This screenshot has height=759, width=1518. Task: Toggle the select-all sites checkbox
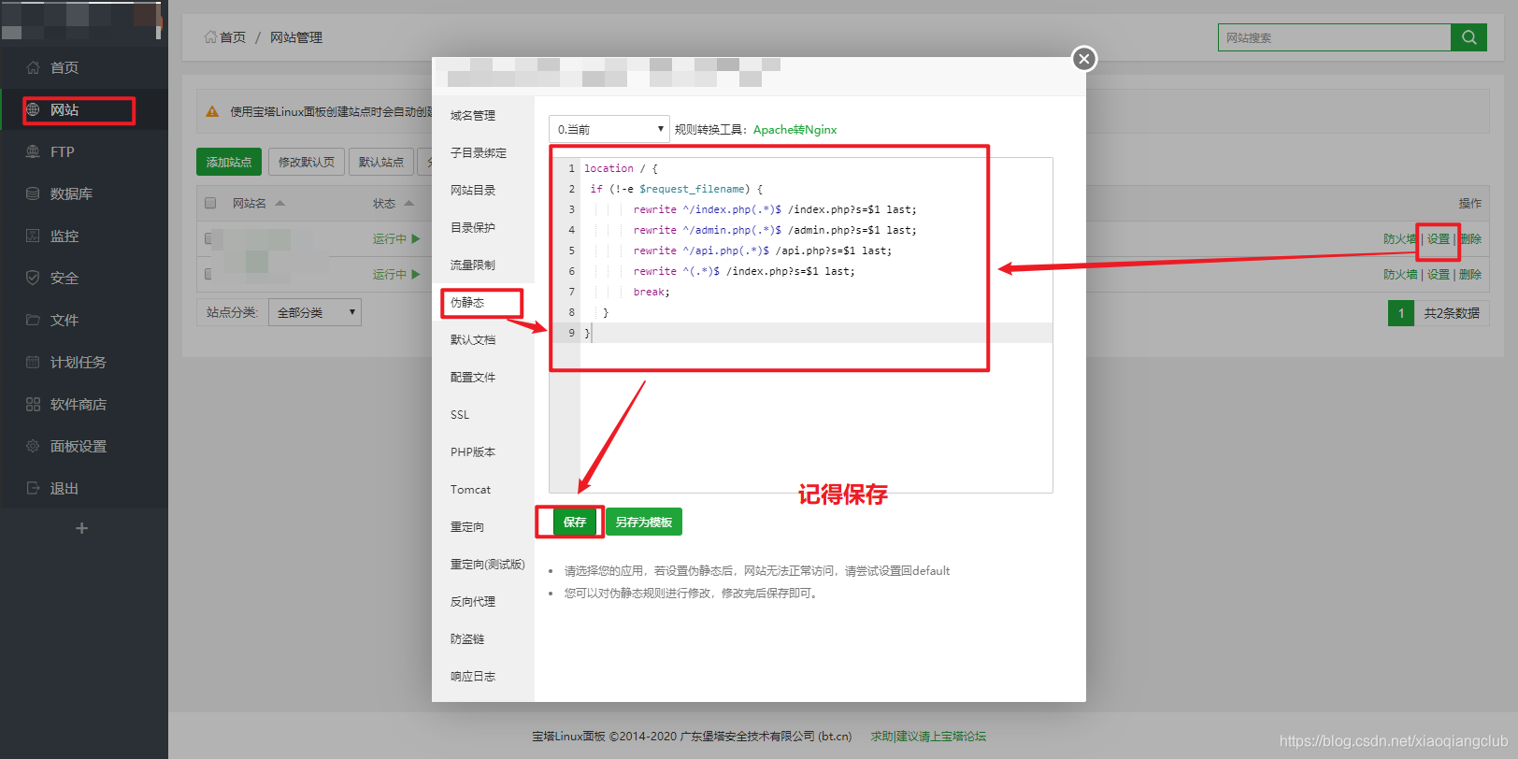210,203
